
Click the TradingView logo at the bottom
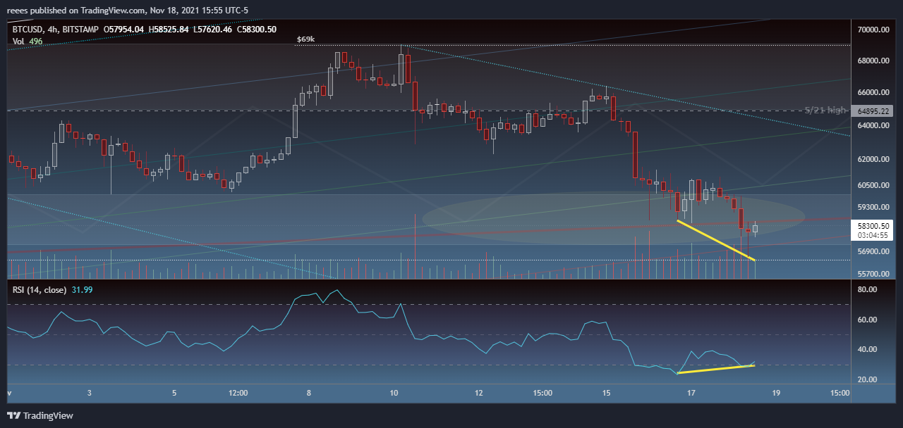[40, 415]
